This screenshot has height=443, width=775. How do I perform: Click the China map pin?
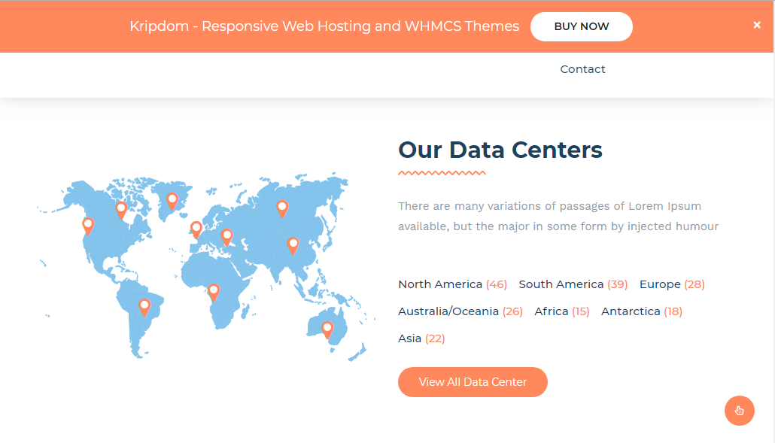coord(293,244)
